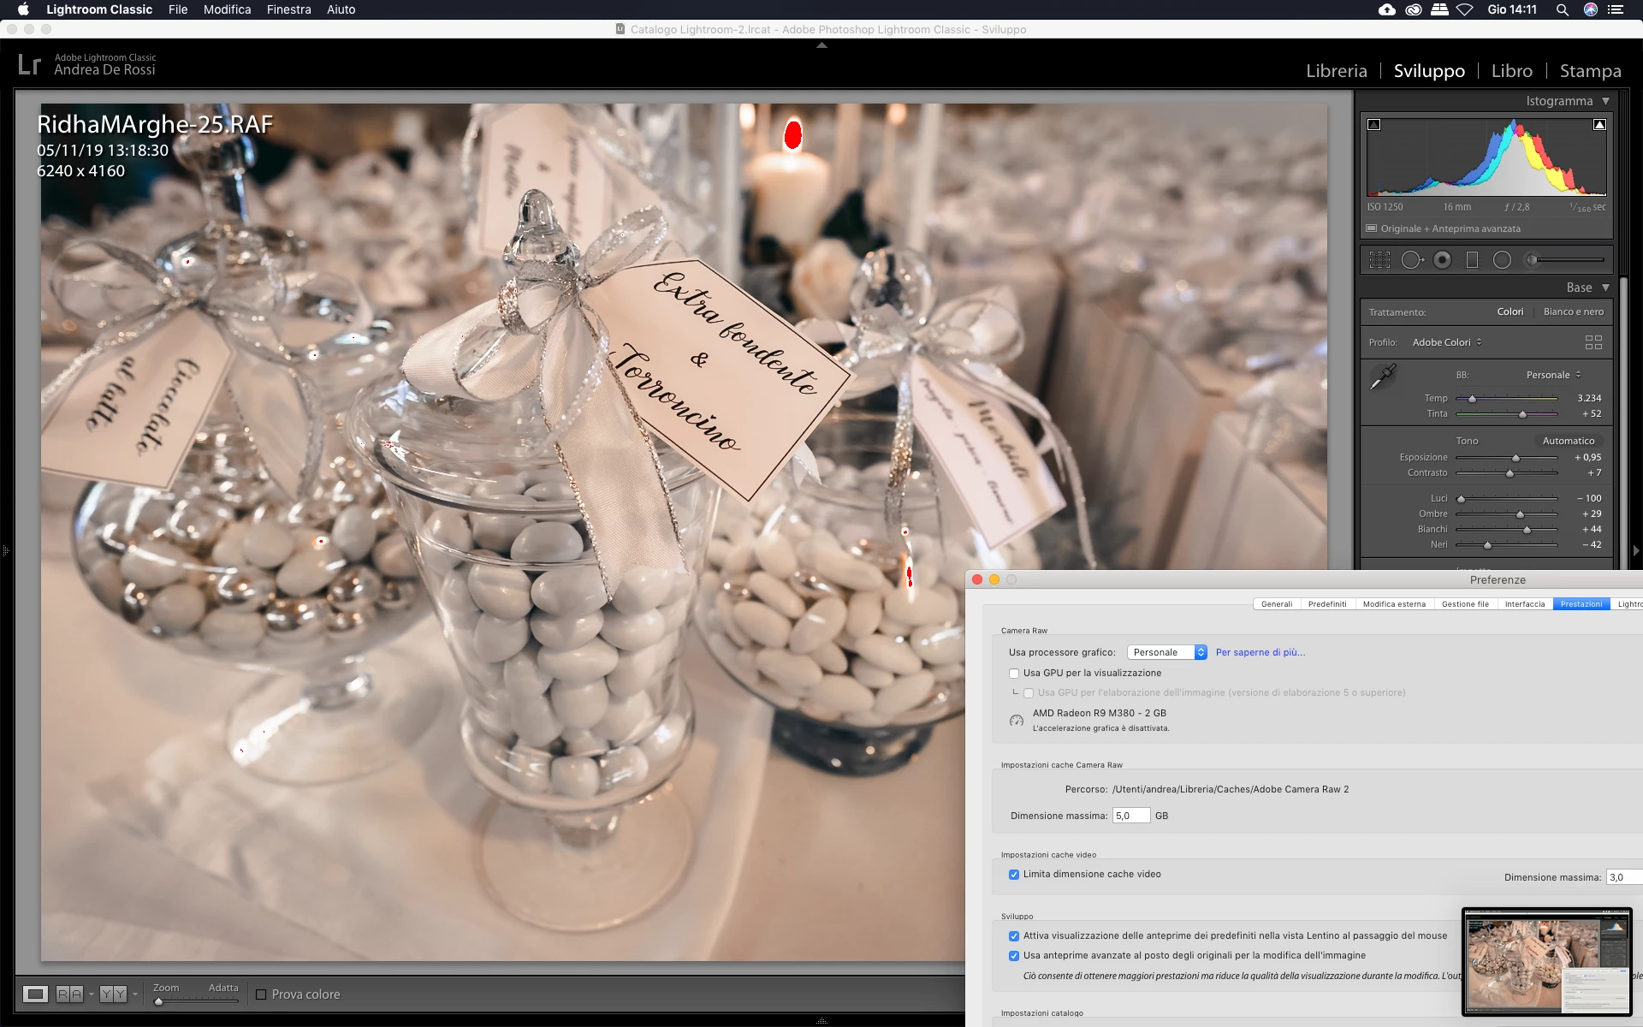Enable the Prova colore checkbox
The width and height of the screenshot is (1643, 1027).
[261, 994]
